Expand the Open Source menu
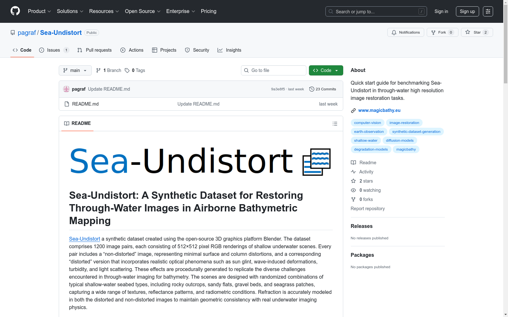This screenshot has width=508, height=317. coord(143,11)
